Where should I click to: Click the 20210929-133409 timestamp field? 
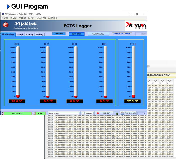coord(122,34)
